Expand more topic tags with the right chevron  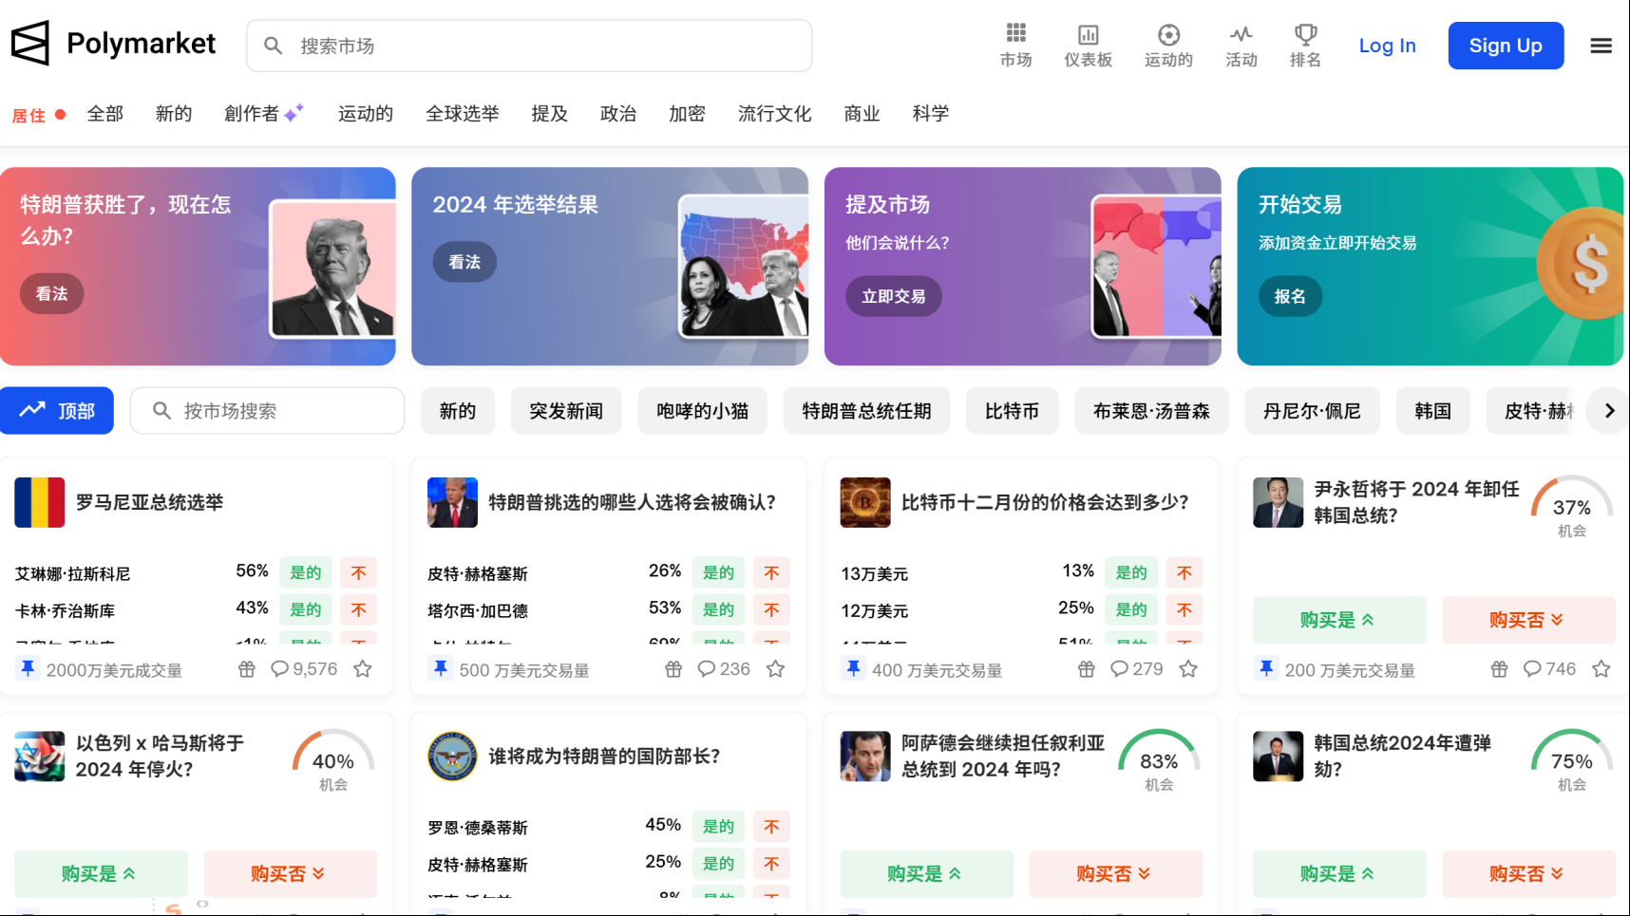tap(1608, 410)
